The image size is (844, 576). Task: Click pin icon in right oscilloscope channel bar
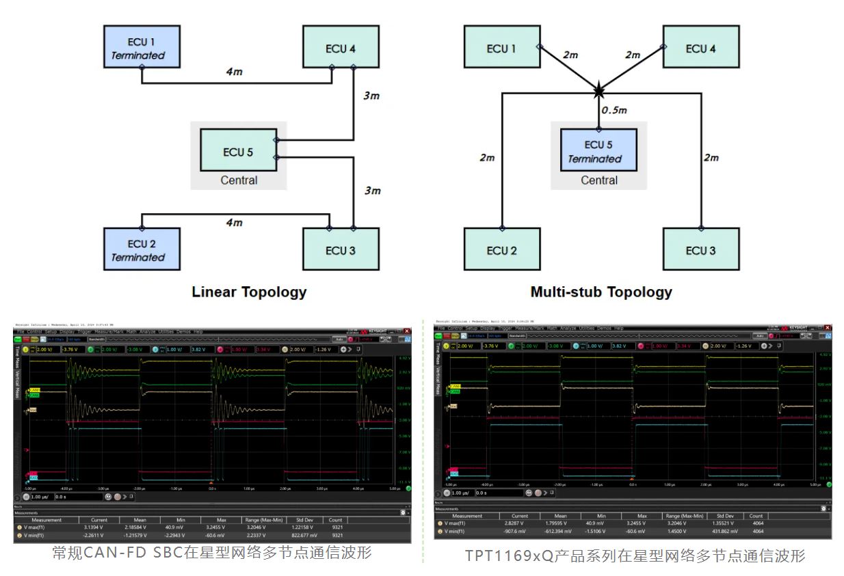point(780,346)
